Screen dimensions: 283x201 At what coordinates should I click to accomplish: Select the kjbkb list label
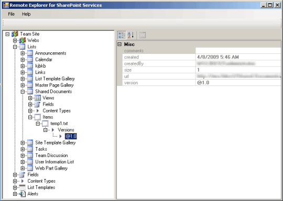coord(40,66)
